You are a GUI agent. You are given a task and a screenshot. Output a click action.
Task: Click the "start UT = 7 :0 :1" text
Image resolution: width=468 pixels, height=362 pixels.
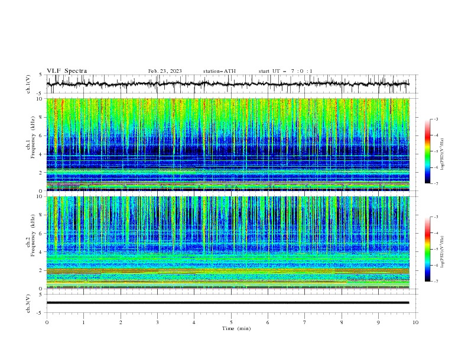coord(285,71)
